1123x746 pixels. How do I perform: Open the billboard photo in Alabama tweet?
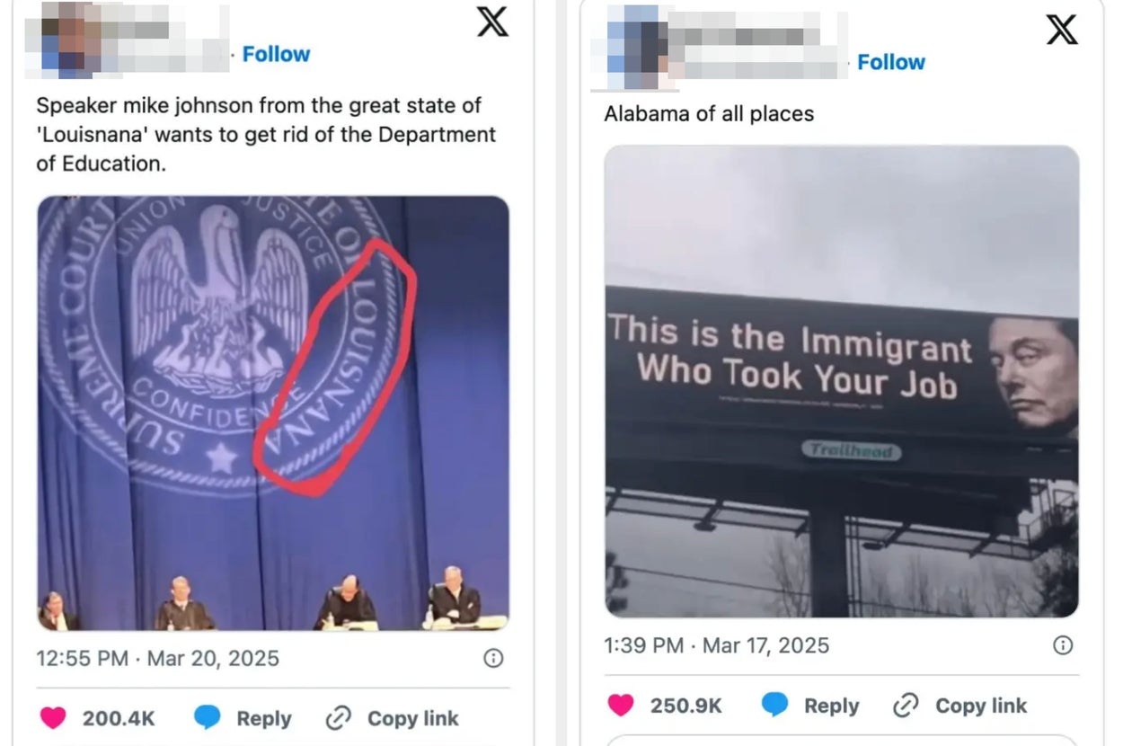(842, 381)
